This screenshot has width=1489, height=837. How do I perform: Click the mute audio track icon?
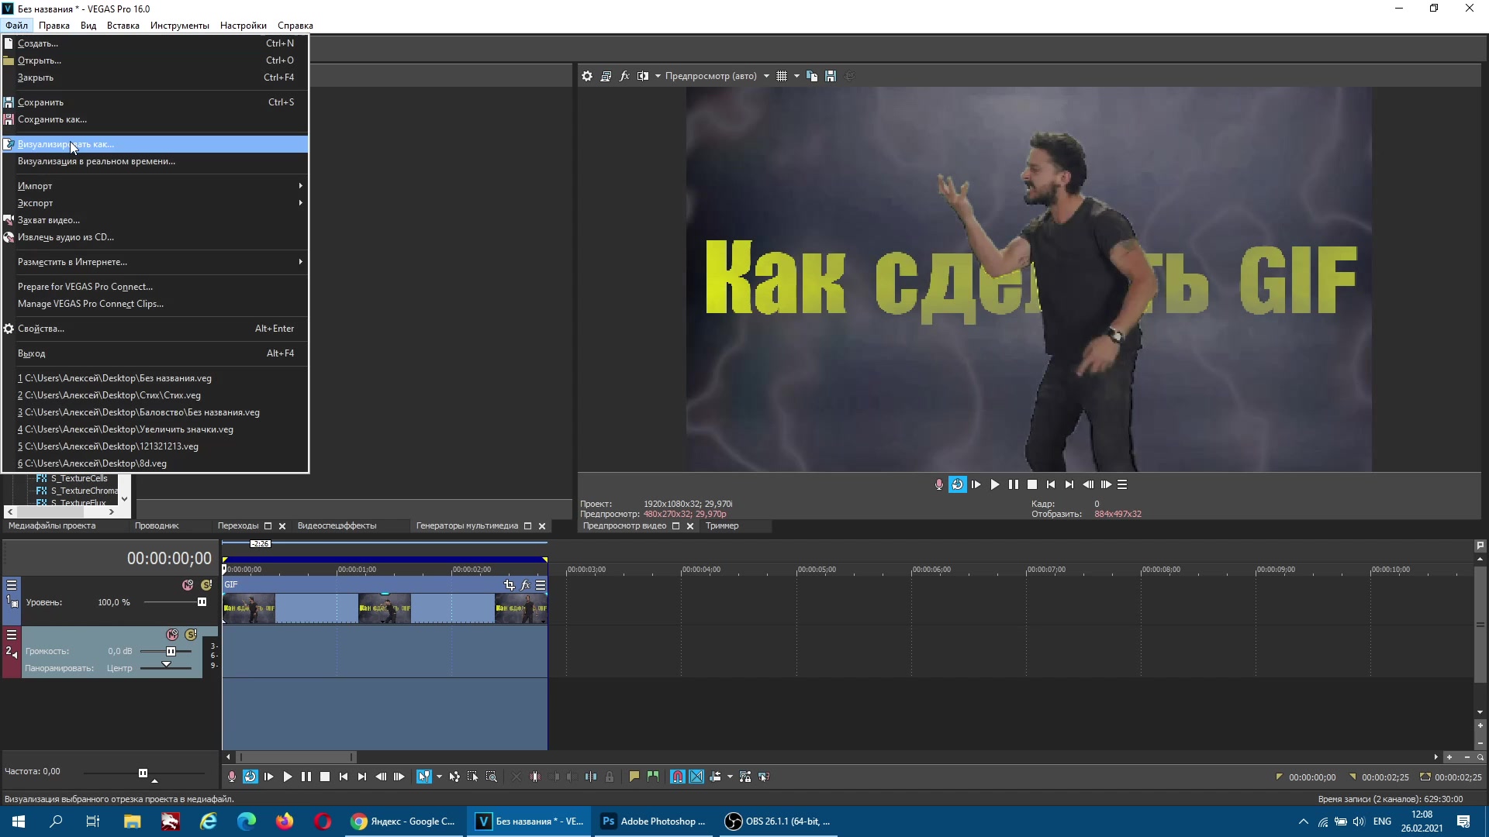(174, 635)
